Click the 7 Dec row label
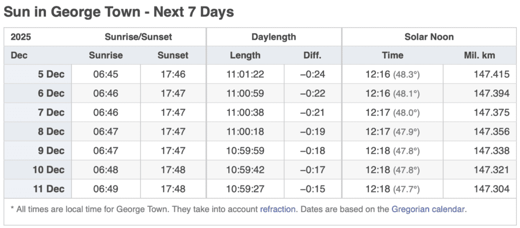Viewport: 520px width, 228px height. pos(51,112)
